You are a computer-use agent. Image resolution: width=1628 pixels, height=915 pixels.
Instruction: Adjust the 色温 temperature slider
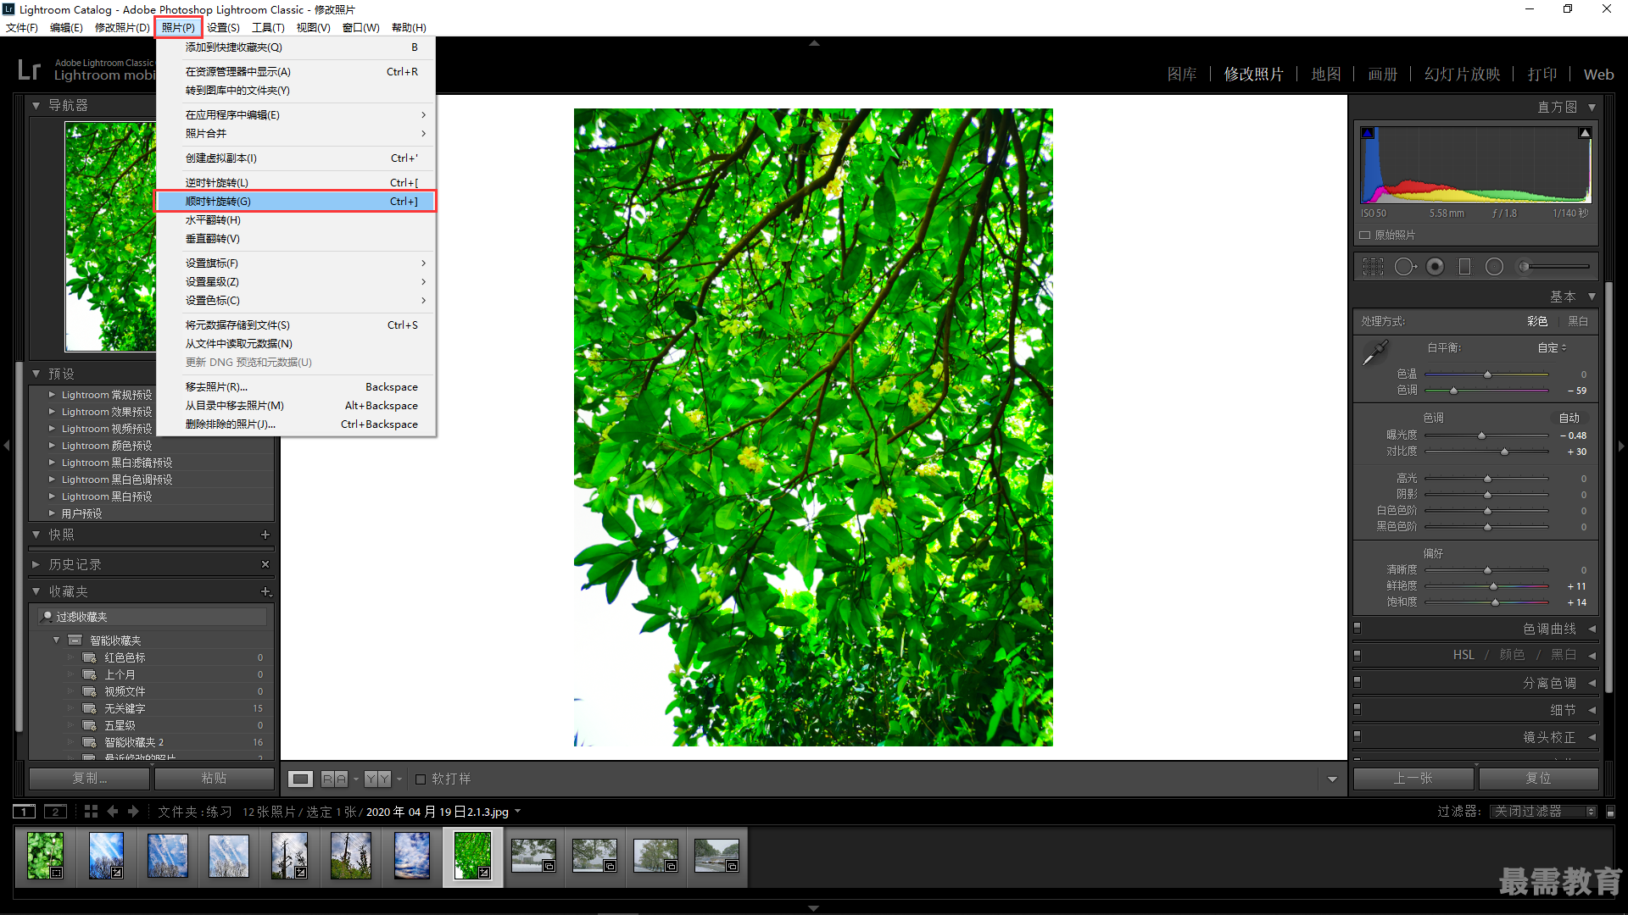pyautogui.click(x=1487, y=374)
